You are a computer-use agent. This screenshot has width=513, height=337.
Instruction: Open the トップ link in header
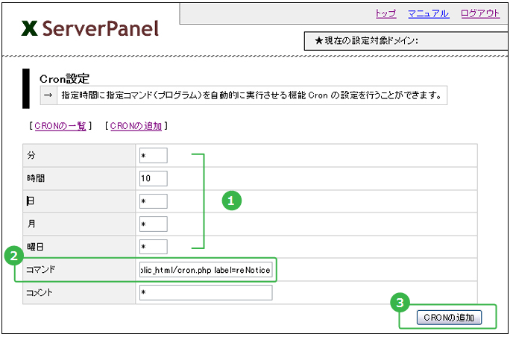[385, 13]
